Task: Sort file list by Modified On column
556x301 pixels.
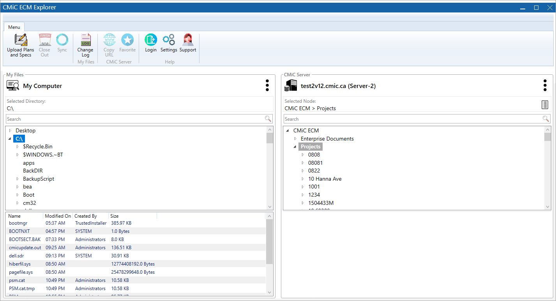Action: point(58,216)
